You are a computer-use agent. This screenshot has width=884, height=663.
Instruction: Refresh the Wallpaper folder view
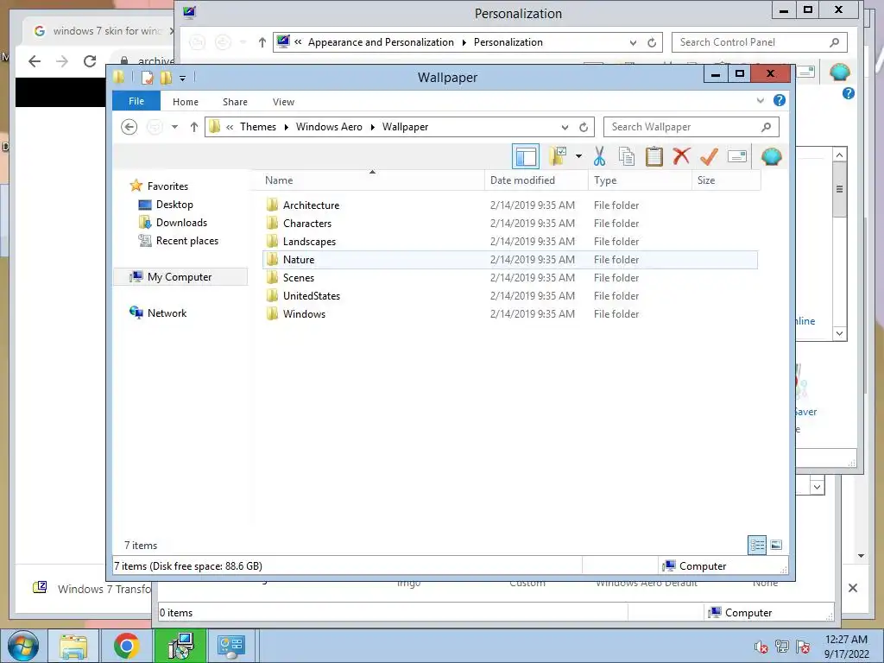pyautogui.click(x=584, y=127)
